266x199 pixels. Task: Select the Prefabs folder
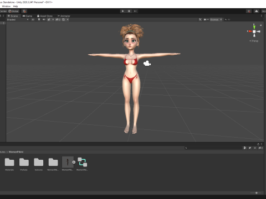point(24,164)
